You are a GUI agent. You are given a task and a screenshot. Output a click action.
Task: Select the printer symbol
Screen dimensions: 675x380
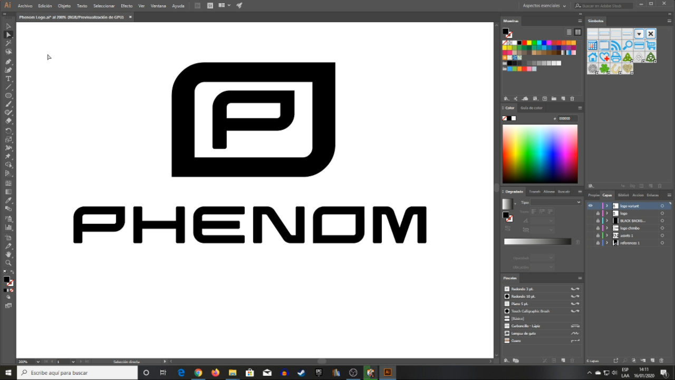pyautogui.click(x=616, y=57)
